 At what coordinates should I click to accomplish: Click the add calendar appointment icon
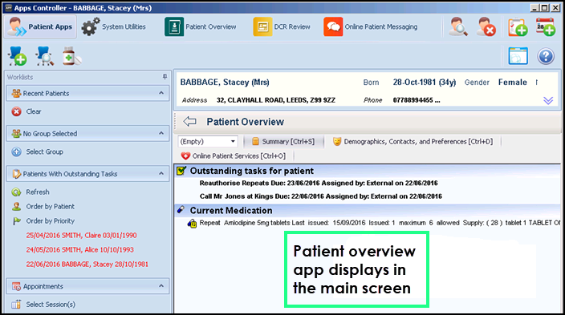(x=545, y=27)
